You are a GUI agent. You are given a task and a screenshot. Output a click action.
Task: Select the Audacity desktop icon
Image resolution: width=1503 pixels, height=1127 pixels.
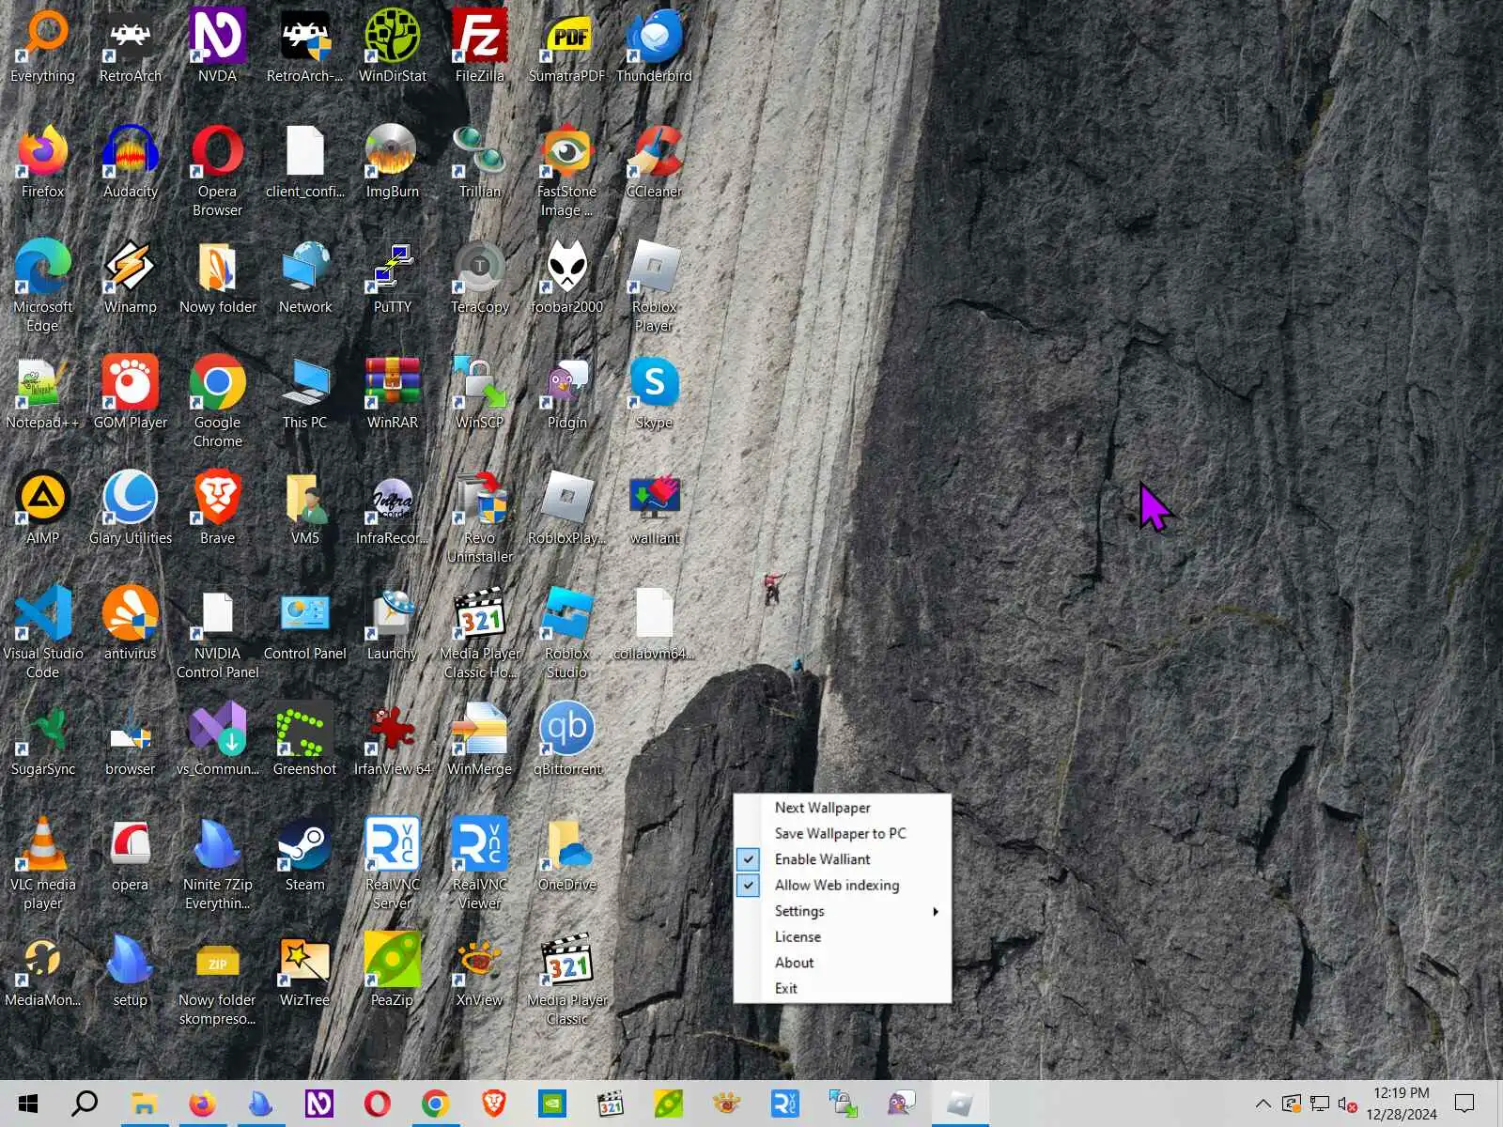[131, 161]
